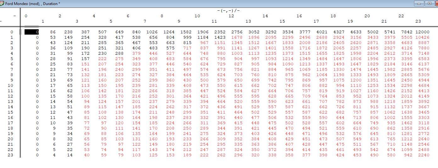
Task: Select the cell showing 10426
Action: [x=422, y=37]
